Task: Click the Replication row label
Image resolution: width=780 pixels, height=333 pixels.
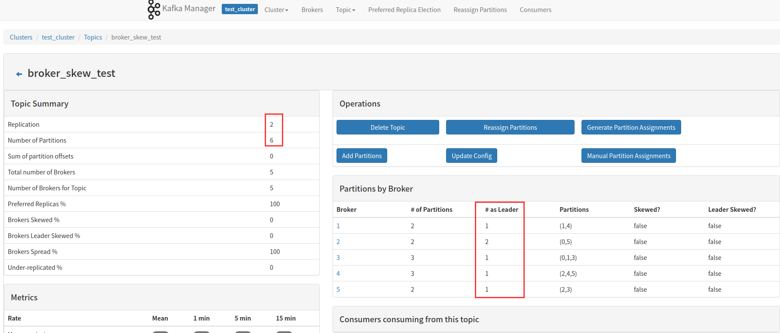Action: (x=24, y=125)
